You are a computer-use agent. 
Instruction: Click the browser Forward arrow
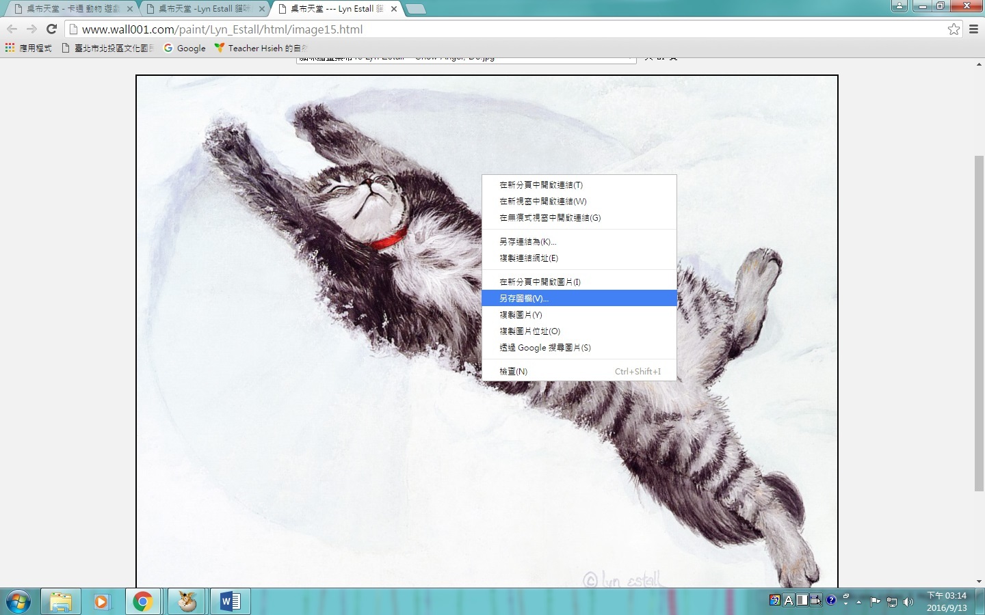point(31,29)
